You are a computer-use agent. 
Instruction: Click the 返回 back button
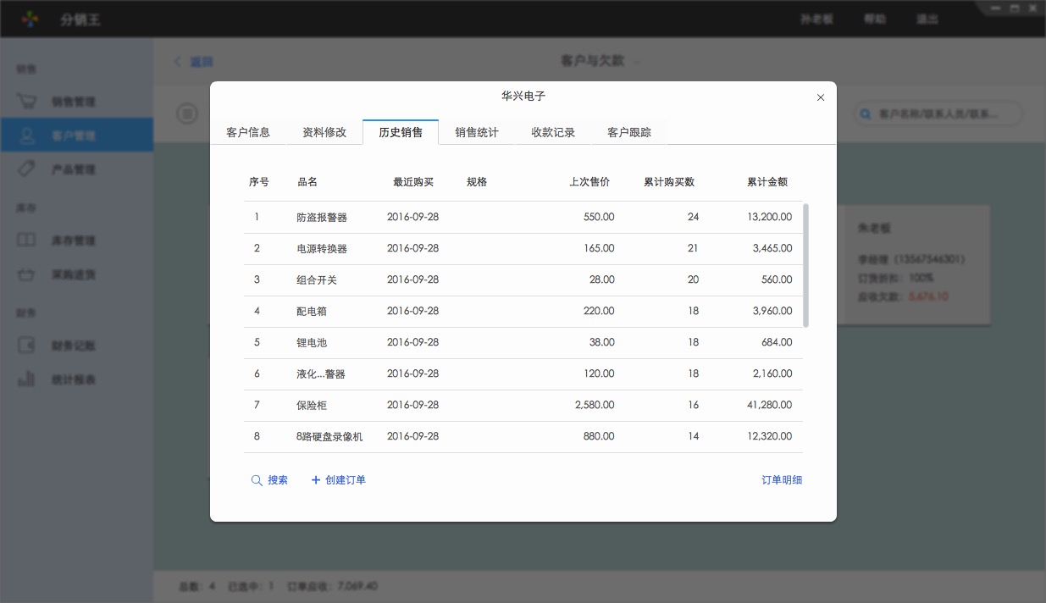(194, 62)
